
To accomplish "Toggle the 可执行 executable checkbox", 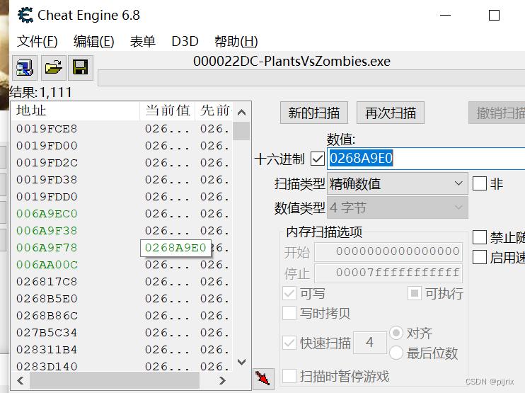I will pyautogui.click(x=414, y=293).
